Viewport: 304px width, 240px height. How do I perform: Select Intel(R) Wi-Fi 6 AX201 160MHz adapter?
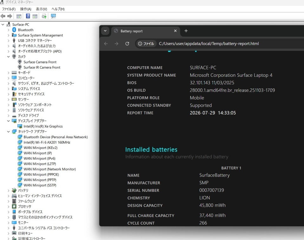47,142
